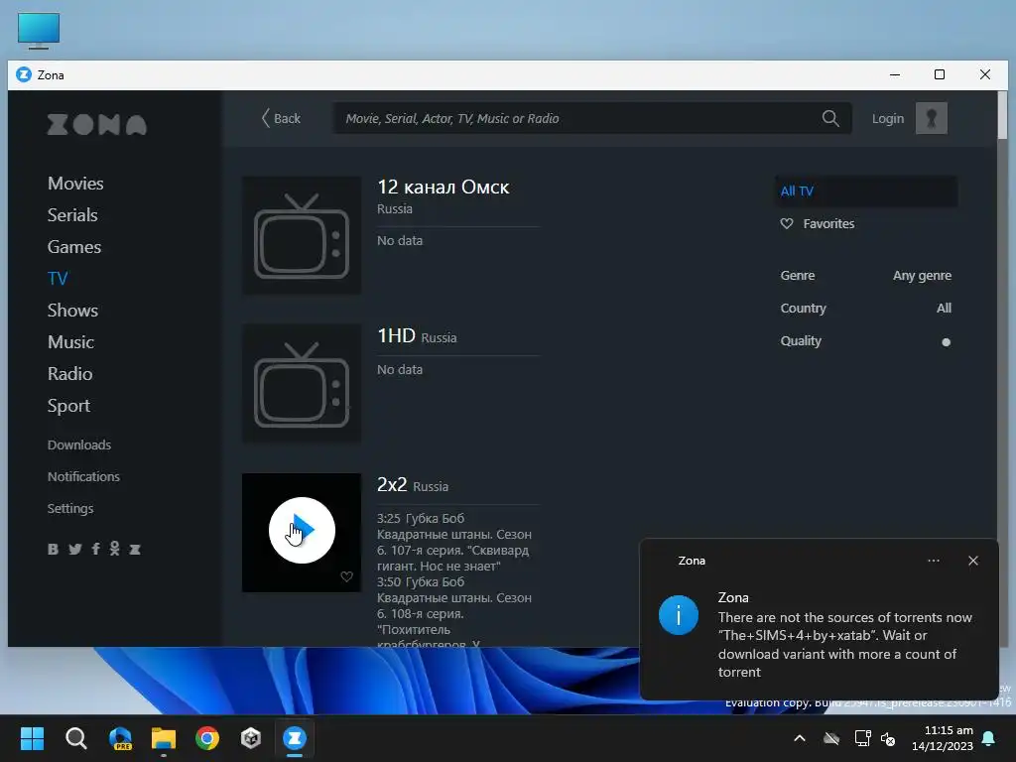Open the Windows Start menu
Image resolution: width=1016 pixels, height=762 pixels.
33,738
